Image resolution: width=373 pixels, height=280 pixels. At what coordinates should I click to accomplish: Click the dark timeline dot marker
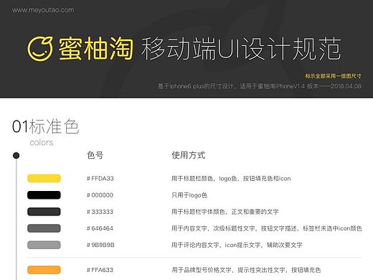click(x=16, y=156)
